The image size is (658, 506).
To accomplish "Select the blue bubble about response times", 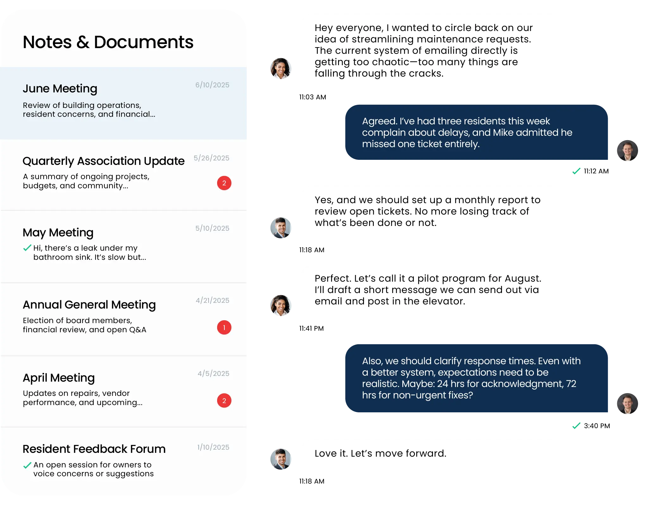I will [477, 378].
